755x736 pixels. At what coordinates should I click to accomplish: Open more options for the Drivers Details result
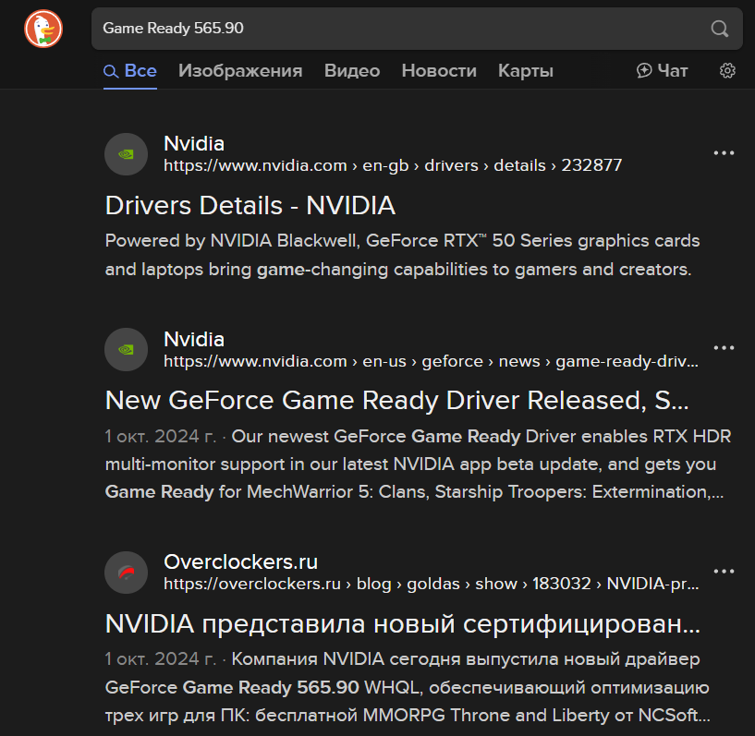click(x=724, y=153)
